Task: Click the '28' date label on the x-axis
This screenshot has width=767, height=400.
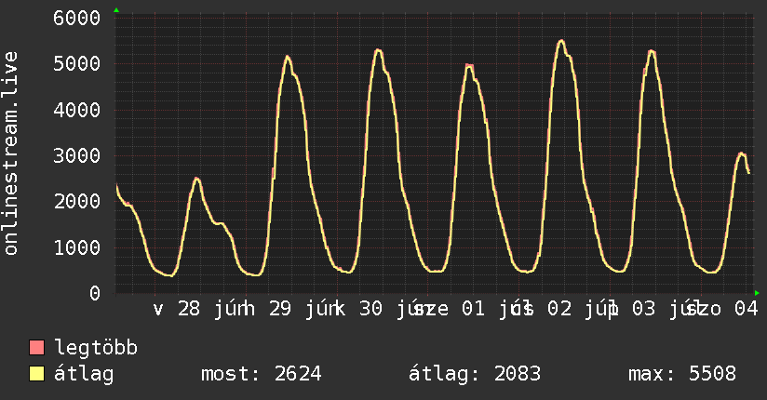Action: click(189, 309)
